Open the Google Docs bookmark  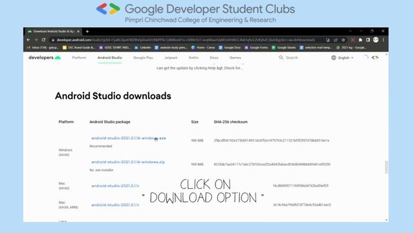click(x=230, y=47)
